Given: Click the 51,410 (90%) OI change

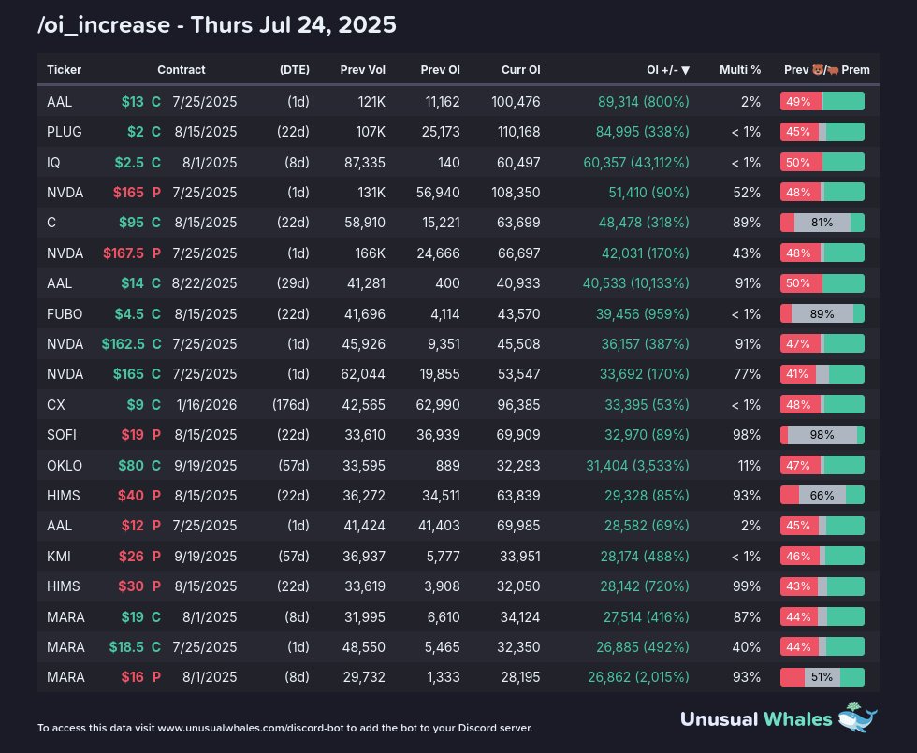Looking at the screenshot, I should click(x=649, y=193).
